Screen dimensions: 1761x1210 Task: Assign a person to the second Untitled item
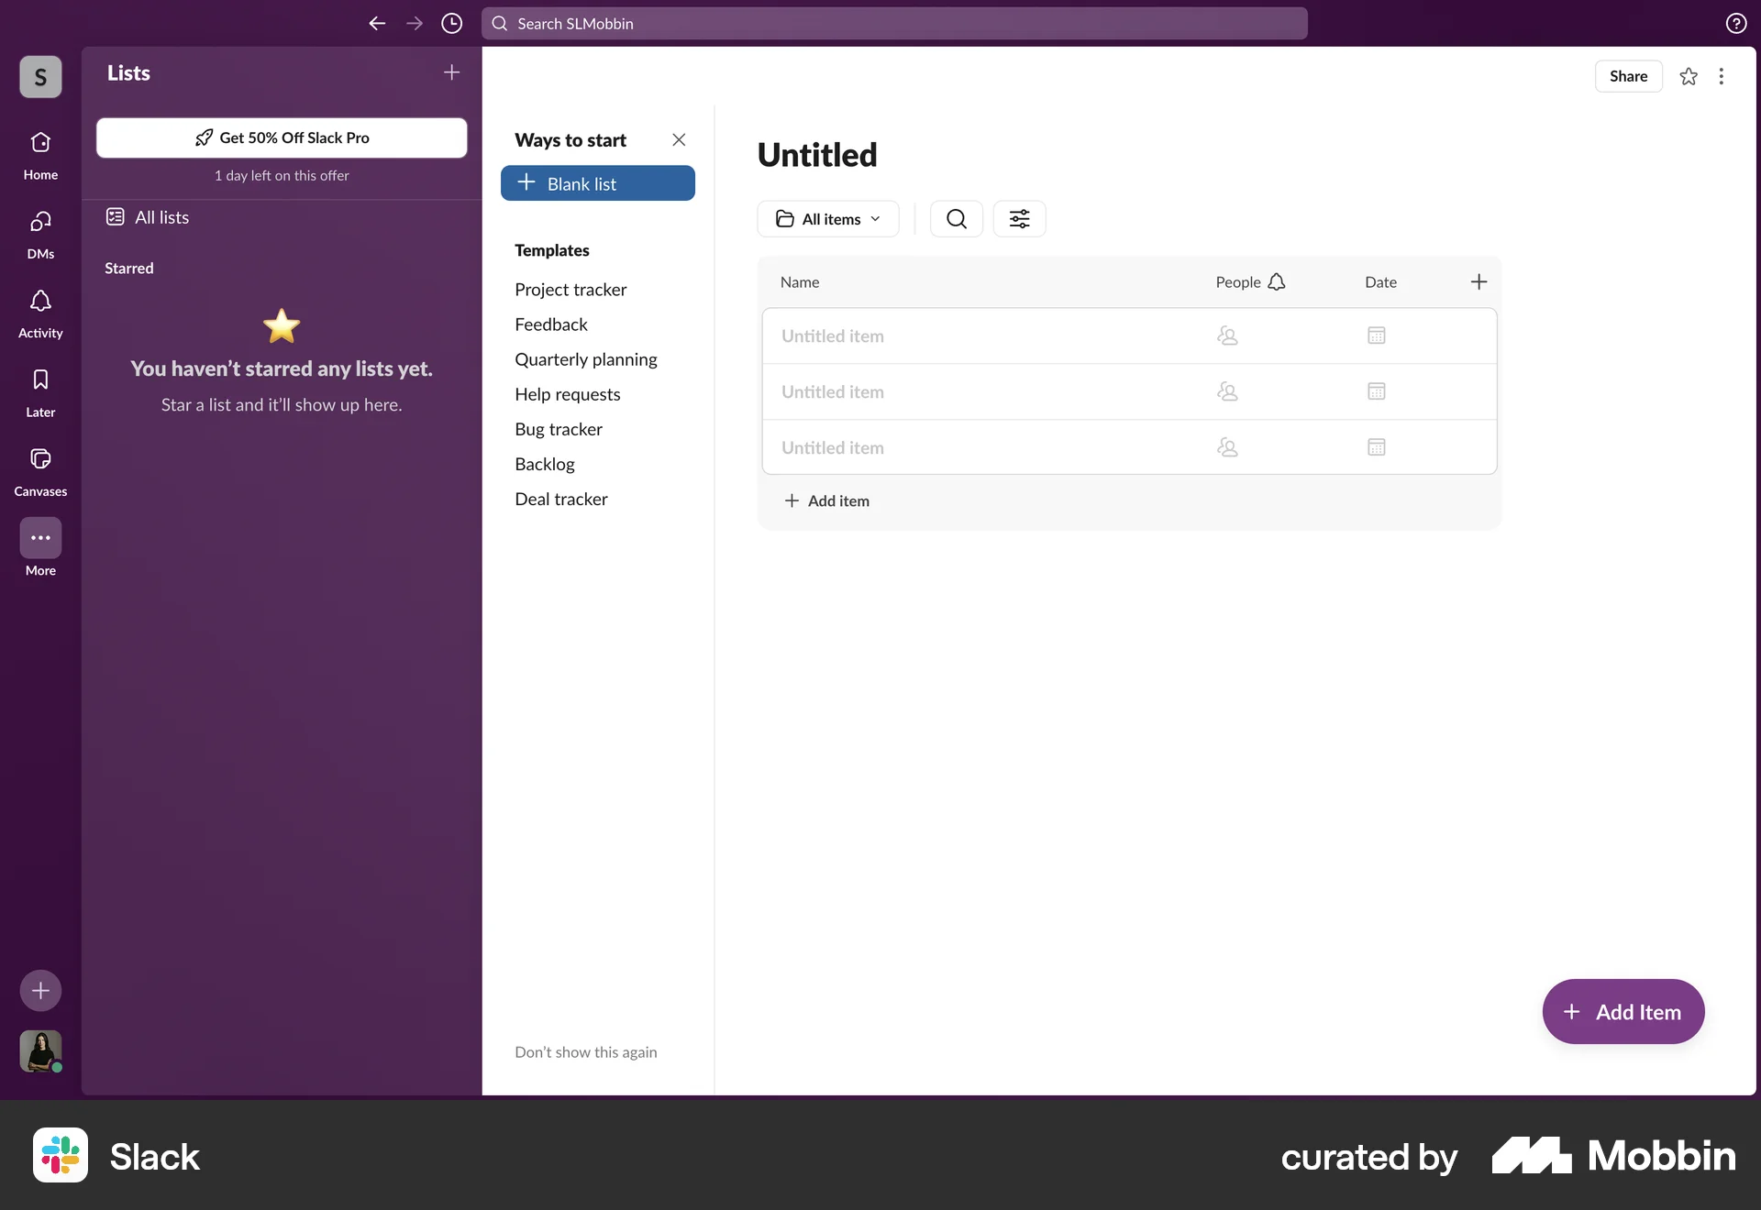tap(1228, 391)
